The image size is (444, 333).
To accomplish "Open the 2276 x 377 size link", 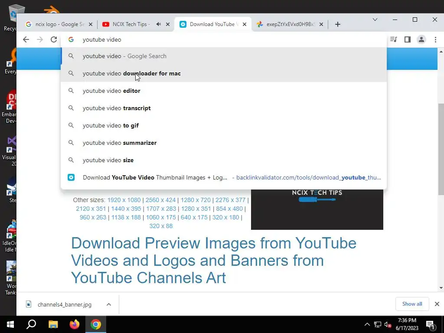I will click(231, 200).
